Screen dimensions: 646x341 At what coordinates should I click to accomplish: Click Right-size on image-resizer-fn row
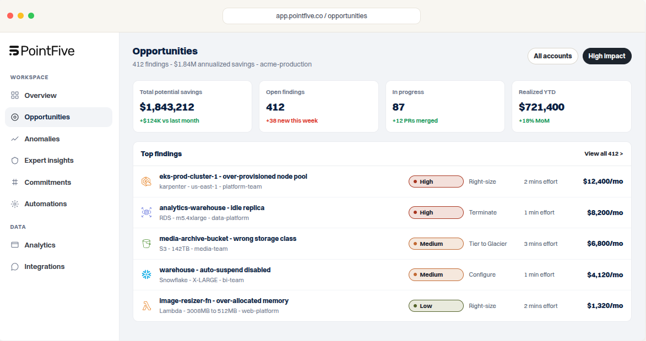click(x=482, y=306)
